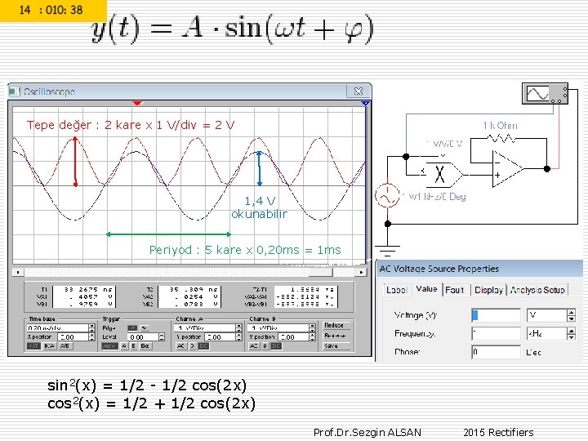This screenshot has height=441, width=588.
Task: Click the oscilloscope instrument icon in the circuit
Action: click(545, 94)
